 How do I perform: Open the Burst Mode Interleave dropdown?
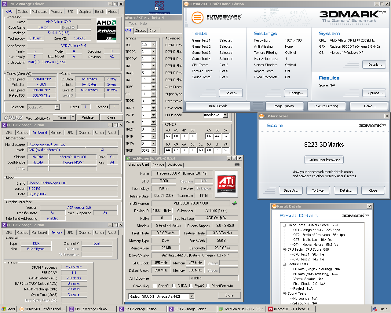[x=225, y=115]
